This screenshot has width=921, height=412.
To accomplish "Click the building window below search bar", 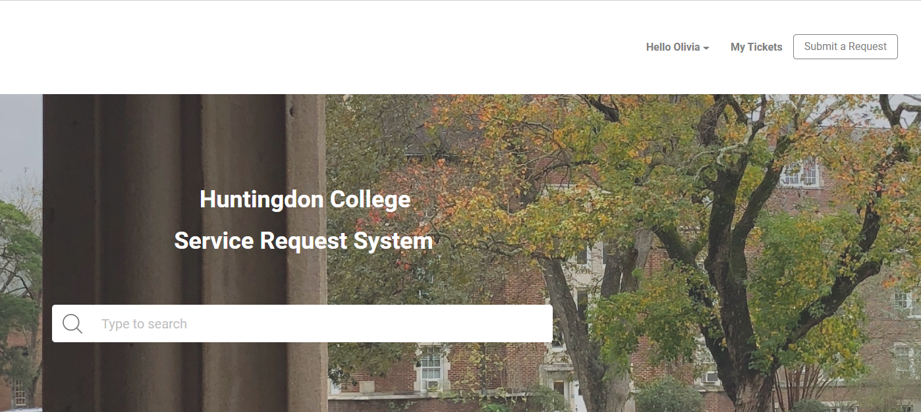I will pyautogui.click(x=431, y=367).
